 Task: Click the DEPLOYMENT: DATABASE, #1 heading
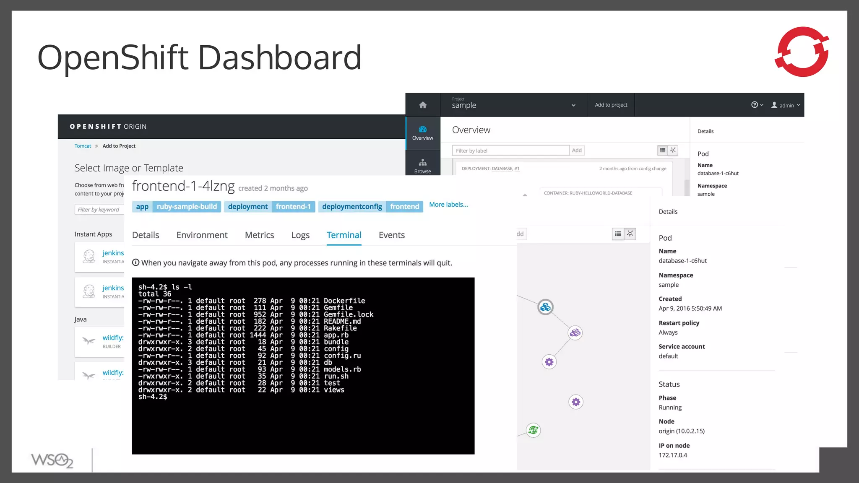(x=490, y=169)
